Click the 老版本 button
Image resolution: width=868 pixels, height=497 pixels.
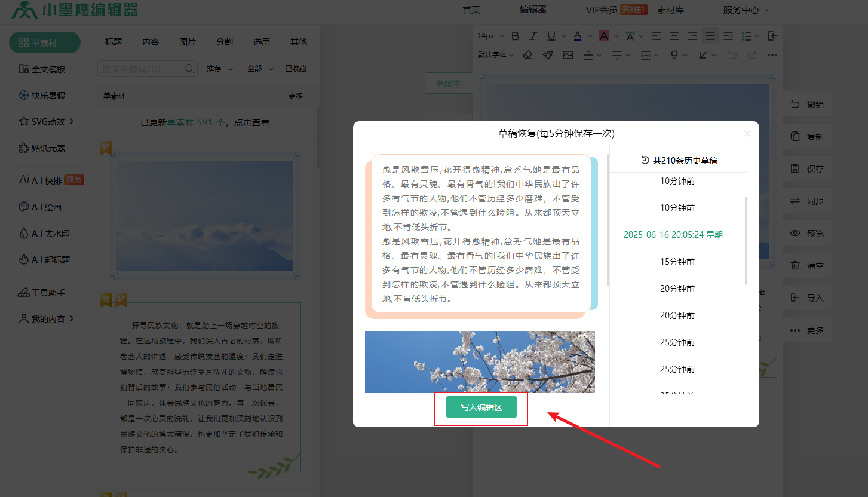tap(449, 84)
